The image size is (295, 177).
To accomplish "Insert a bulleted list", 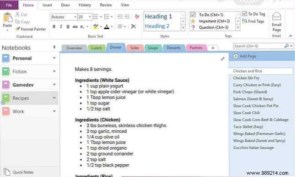I will pyautogui.click(x=96, y=17).
